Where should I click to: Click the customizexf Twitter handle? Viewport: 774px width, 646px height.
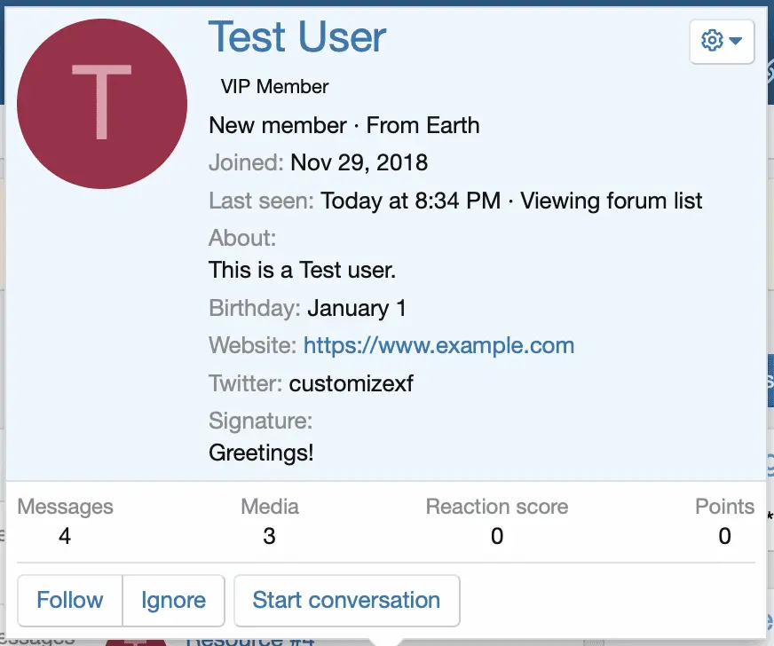(351, 384)
